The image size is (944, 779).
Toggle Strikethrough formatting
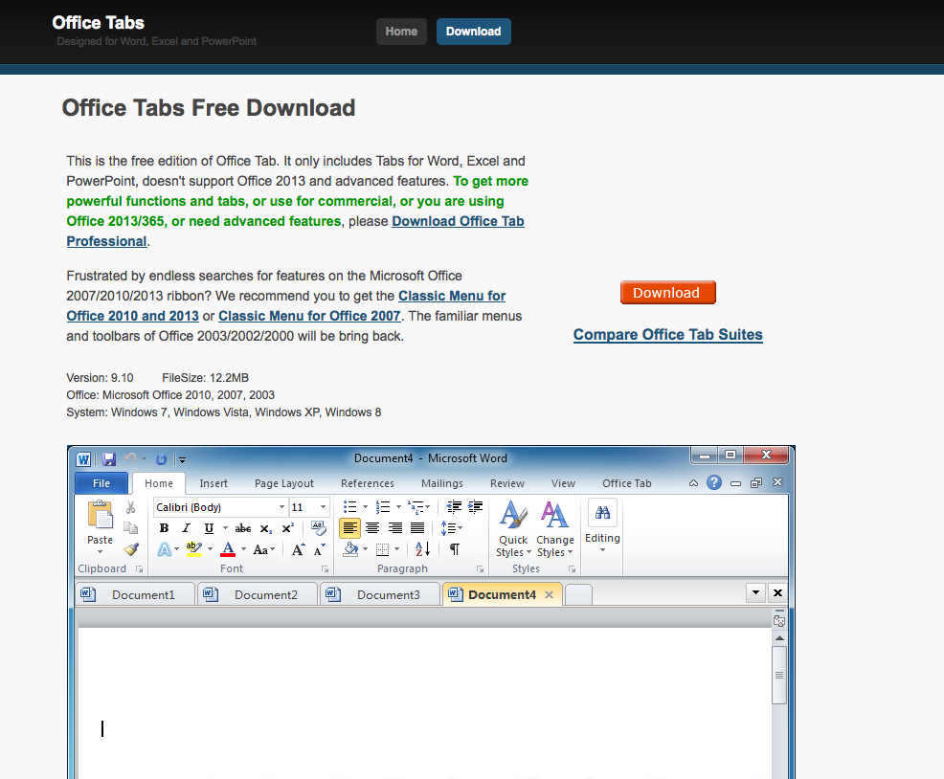[243, 528]
